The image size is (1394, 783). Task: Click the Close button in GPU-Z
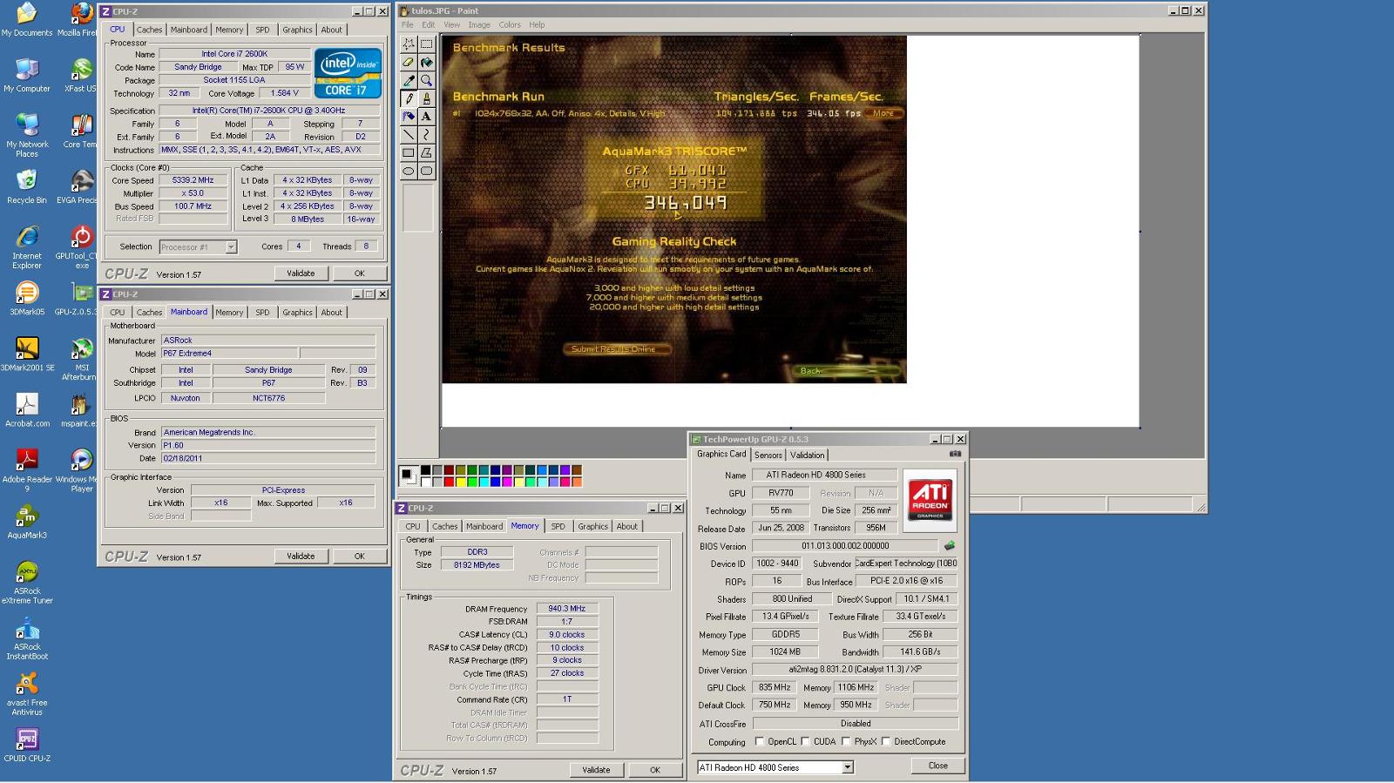[x=937, y=766]
